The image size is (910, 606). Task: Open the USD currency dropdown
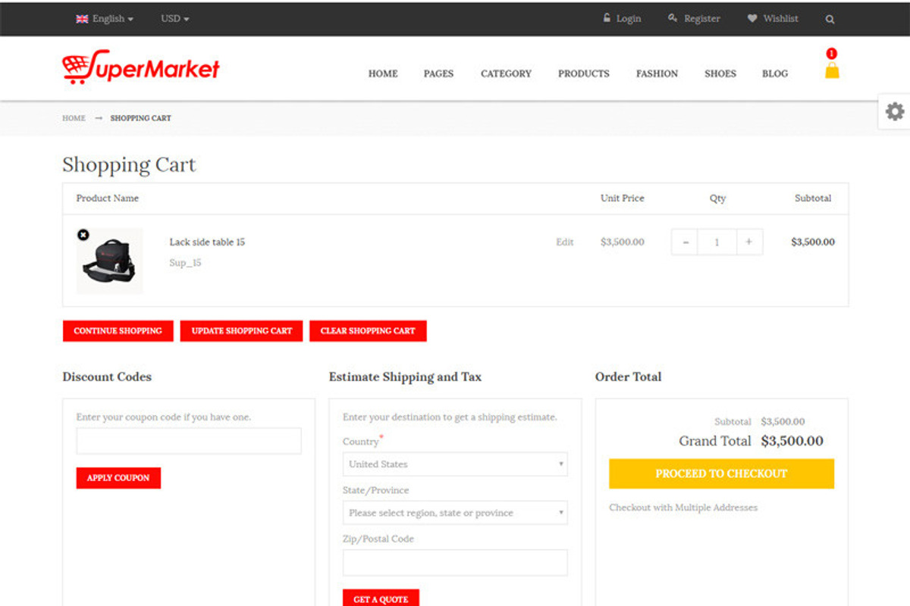175,19
